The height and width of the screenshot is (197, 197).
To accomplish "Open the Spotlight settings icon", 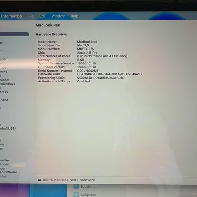I will [76, 187].
